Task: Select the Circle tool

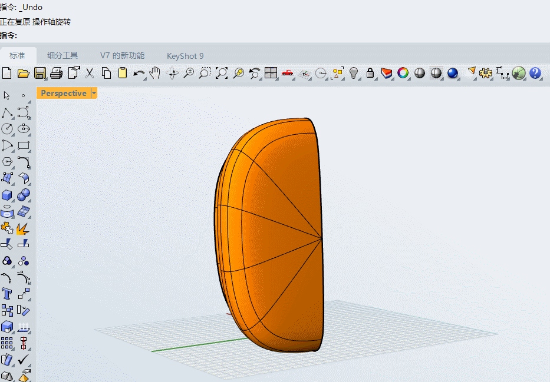Action: [x=7, y=129]
